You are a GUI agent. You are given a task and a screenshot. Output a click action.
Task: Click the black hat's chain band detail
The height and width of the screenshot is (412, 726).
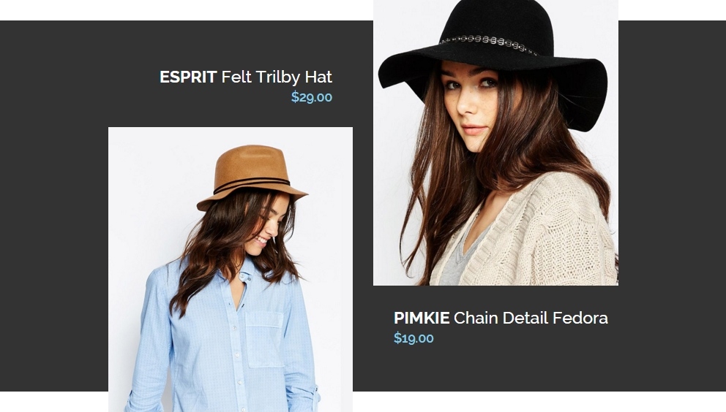[x=488, y=44]
